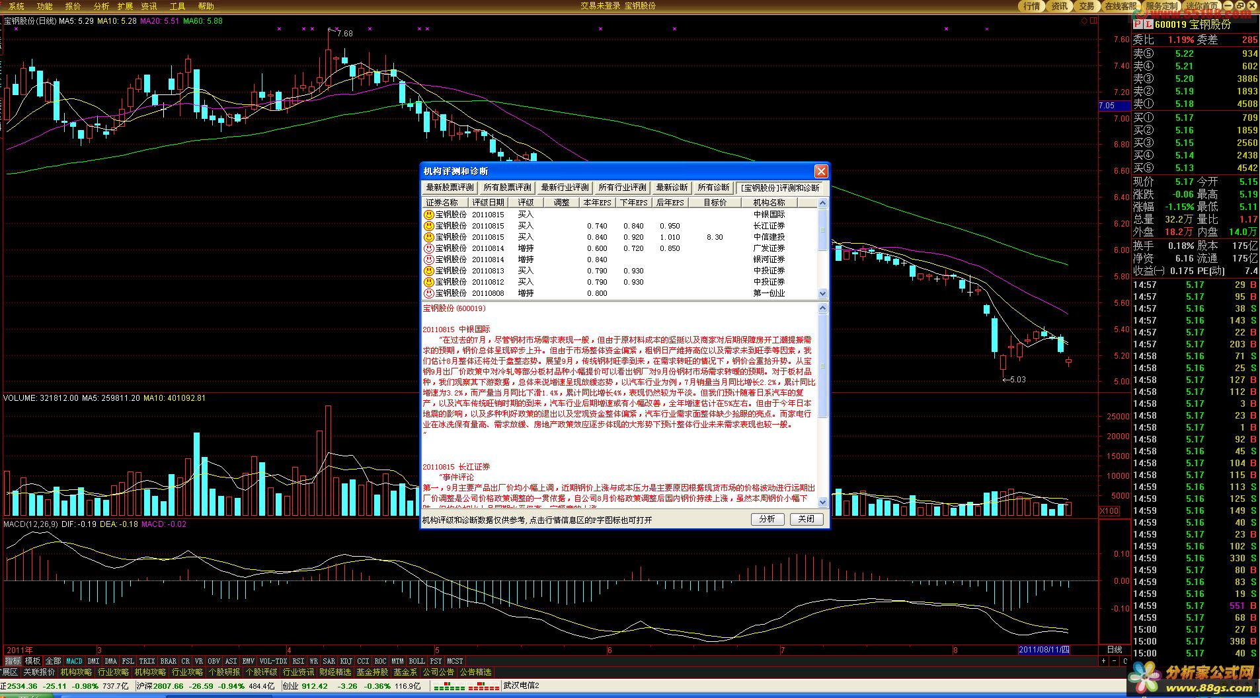Select the BOLL indicator tab
The image size is (1260, 698).
click(416, 661)
